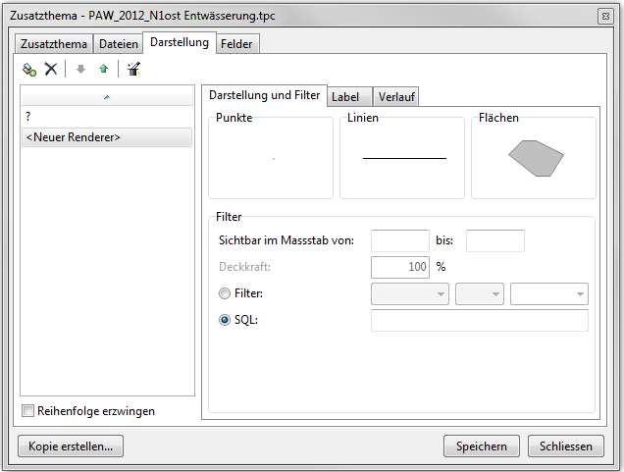Click the Speichern button

(x=481, y=446)
